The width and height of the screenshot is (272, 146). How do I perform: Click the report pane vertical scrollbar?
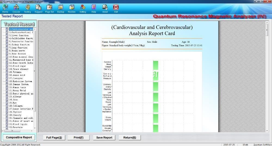pyautogui.click(x=267, y=76)
